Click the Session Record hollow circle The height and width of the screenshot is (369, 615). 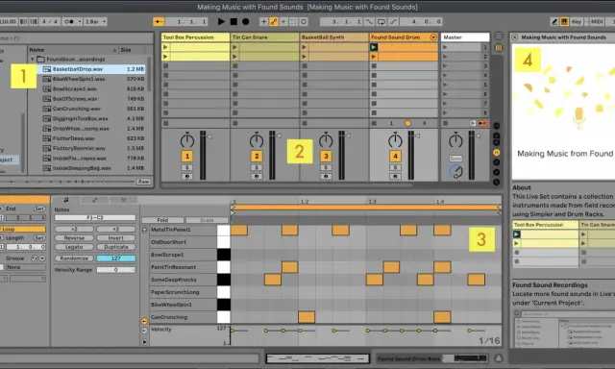point(304,21)
